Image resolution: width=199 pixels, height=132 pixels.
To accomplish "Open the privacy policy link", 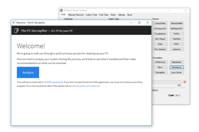I will (79, 86).
